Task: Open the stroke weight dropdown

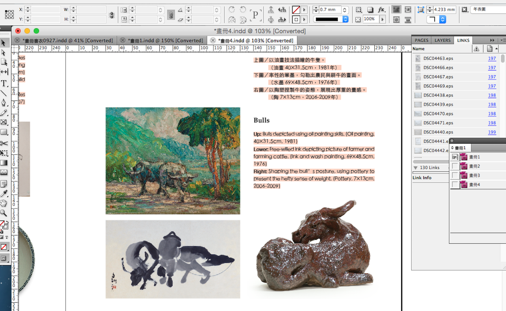Action: [345, 9]
